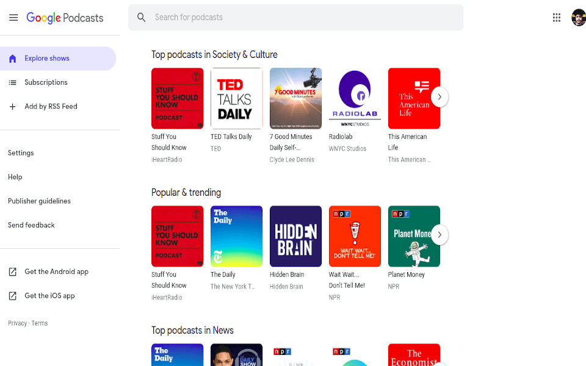The height and width of the screenshot is (366, 586).
Task: Open Radiolab cover art
Action: tap(355, 99)
